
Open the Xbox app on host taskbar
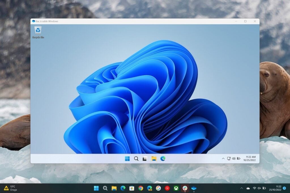pos(176,188)
